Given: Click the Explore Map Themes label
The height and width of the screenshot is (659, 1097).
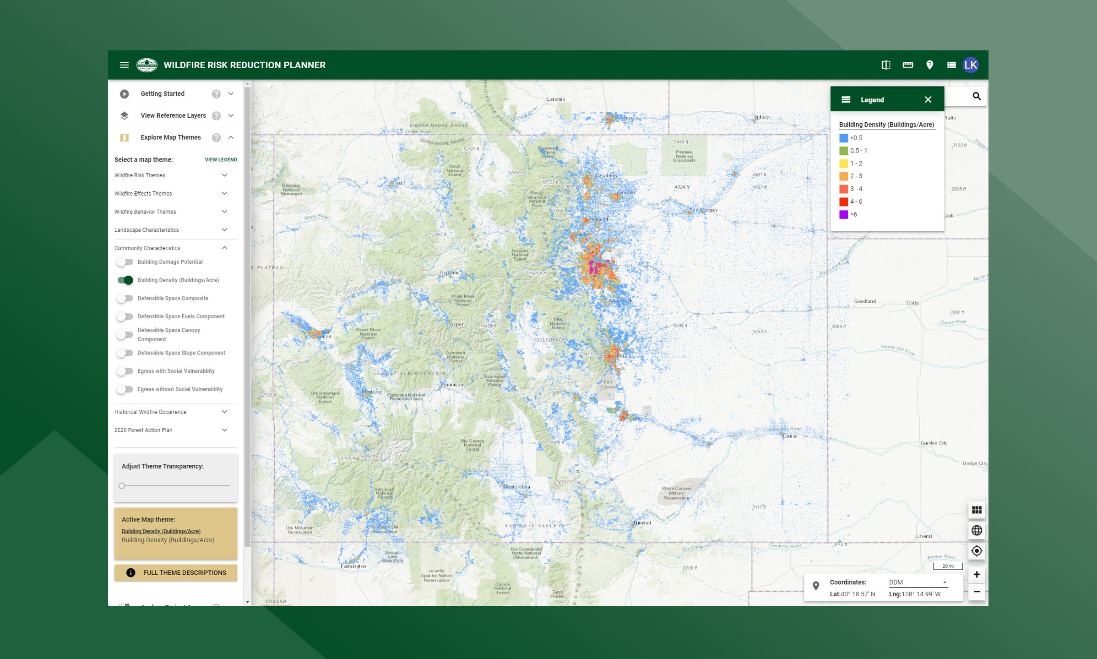Looking at the screenshot, I should [x=171, y=137].
